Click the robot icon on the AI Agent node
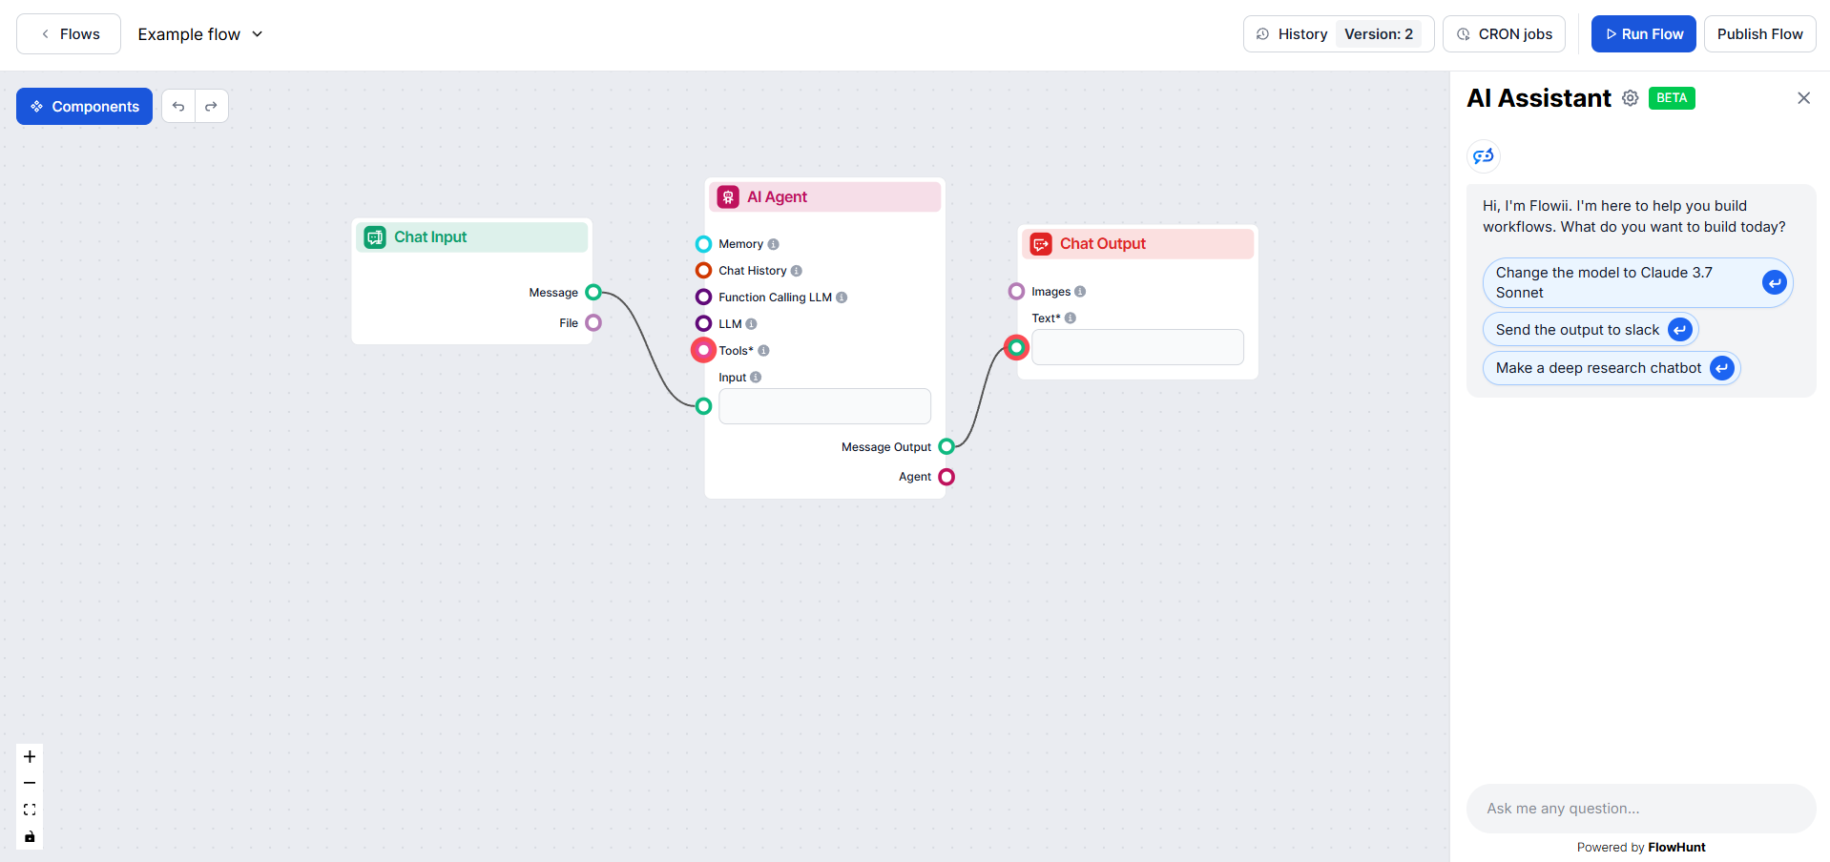Viewport: 1830px width, 862px height. click(729, 196)
